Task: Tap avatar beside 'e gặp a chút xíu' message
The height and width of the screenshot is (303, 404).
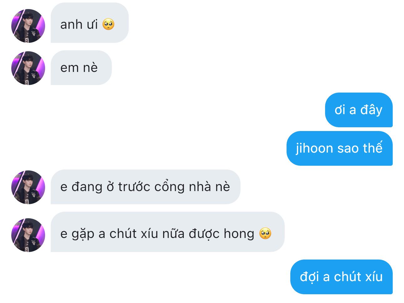Action: 28,235
